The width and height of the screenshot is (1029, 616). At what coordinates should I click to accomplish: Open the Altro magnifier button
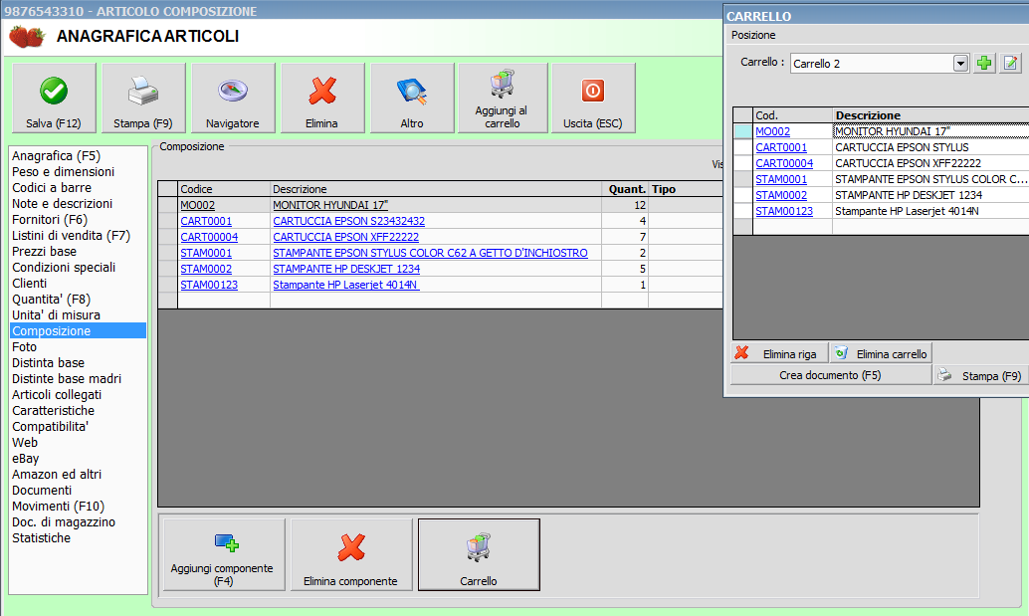[x=412, y=99]
